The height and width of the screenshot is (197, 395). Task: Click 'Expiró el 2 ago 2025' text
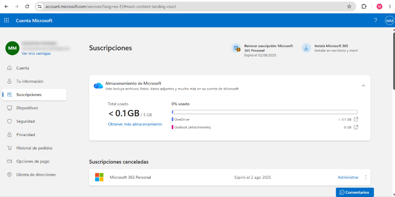[252, 178]
